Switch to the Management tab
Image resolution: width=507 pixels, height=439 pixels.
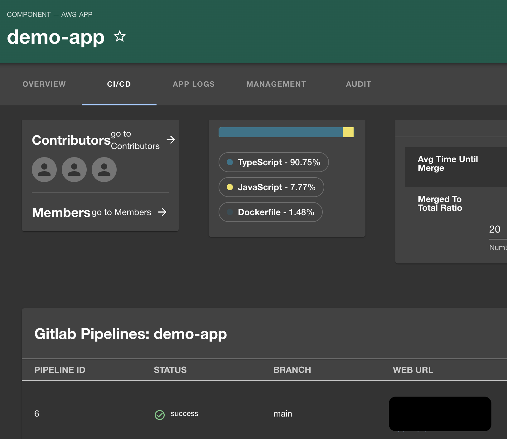click(x=276, y=84)
